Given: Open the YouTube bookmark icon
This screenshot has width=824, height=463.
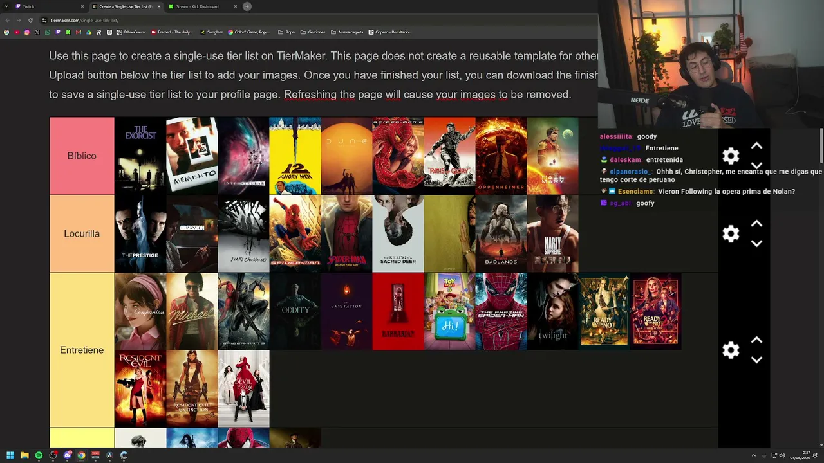Looking at the screenshot, I should click(x=17, y=32).
